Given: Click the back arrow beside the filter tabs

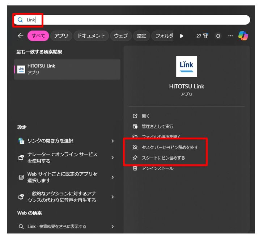Looking at the screenshot, I should 21,36.
